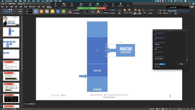Open the Insert ribbon tab

tap(7, 7)
